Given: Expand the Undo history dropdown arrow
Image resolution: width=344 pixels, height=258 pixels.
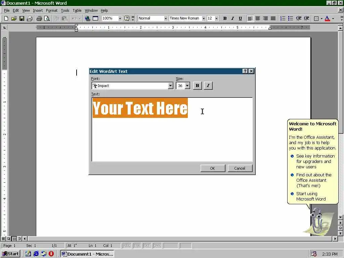Looking at the screenshot, I should point(80,18).
